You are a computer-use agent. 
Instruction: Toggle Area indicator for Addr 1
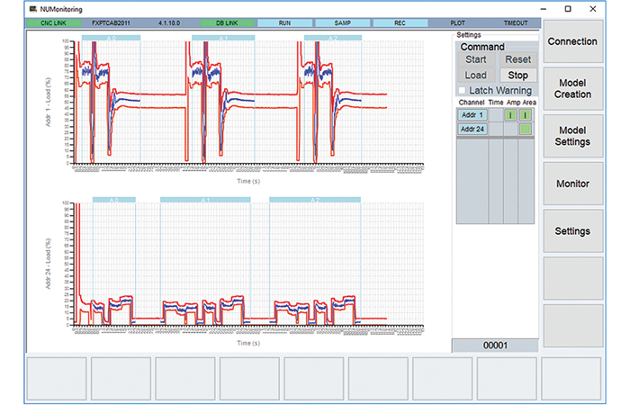[x=525, y=115]
